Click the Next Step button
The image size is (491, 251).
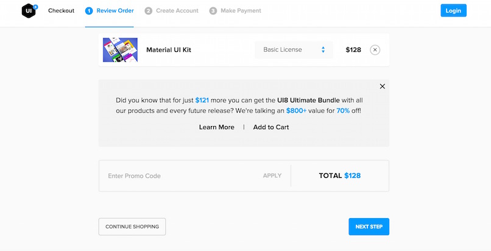click(369, 227)
